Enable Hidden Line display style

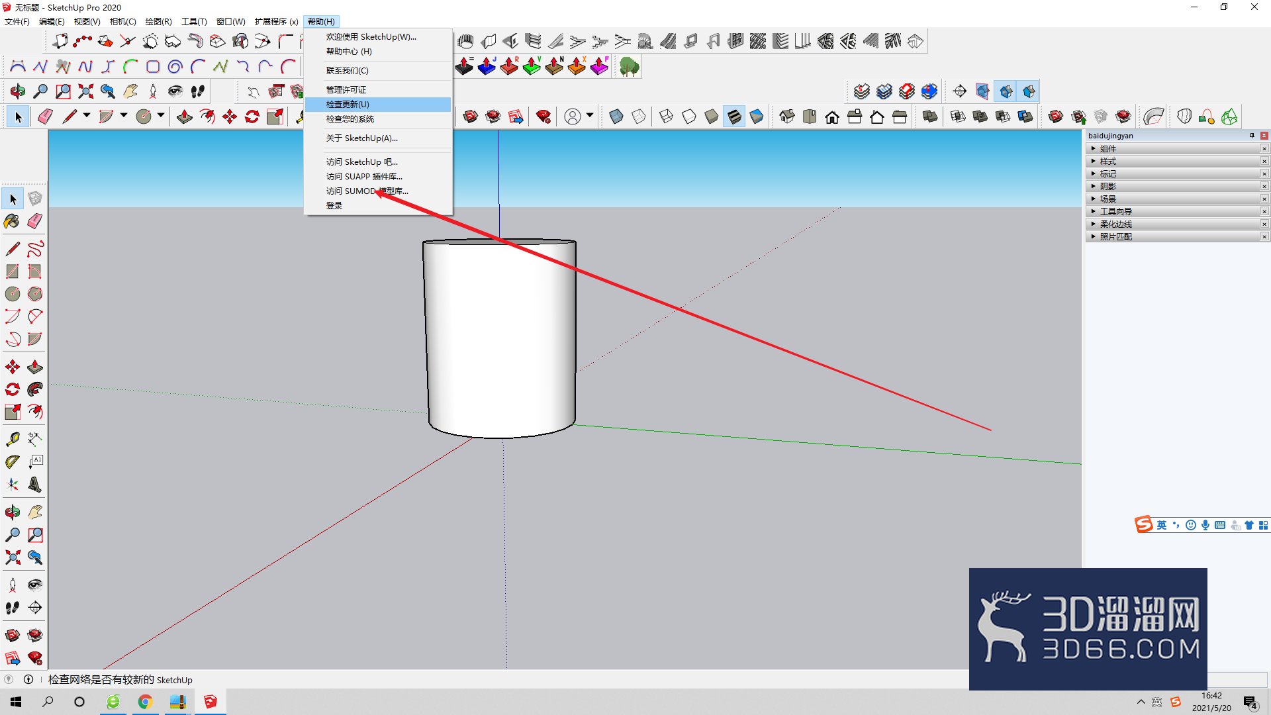(689, 117)
